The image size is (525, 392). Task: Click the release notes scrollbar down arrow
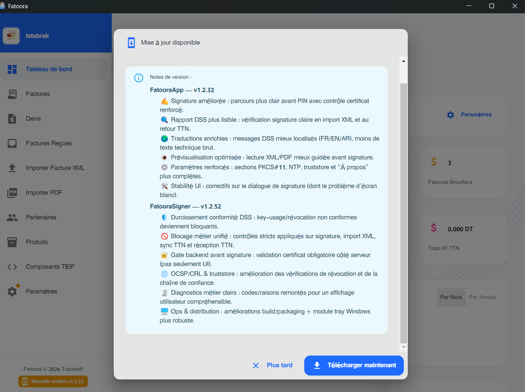tap(403, 347)
